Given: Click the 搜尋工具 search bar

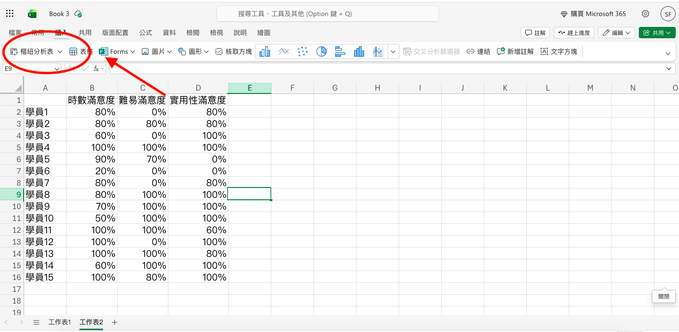Looking at the screenshot, I should (327, 14).
